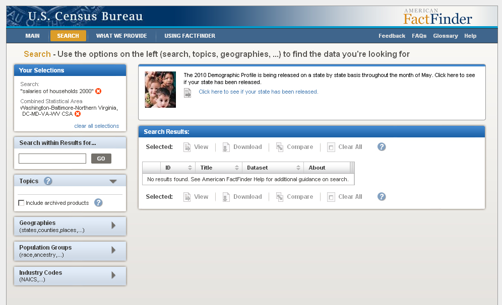Viewport: 502px width, 305px height.
Task: Click the bottom View document icon
Action: [187, 197]
